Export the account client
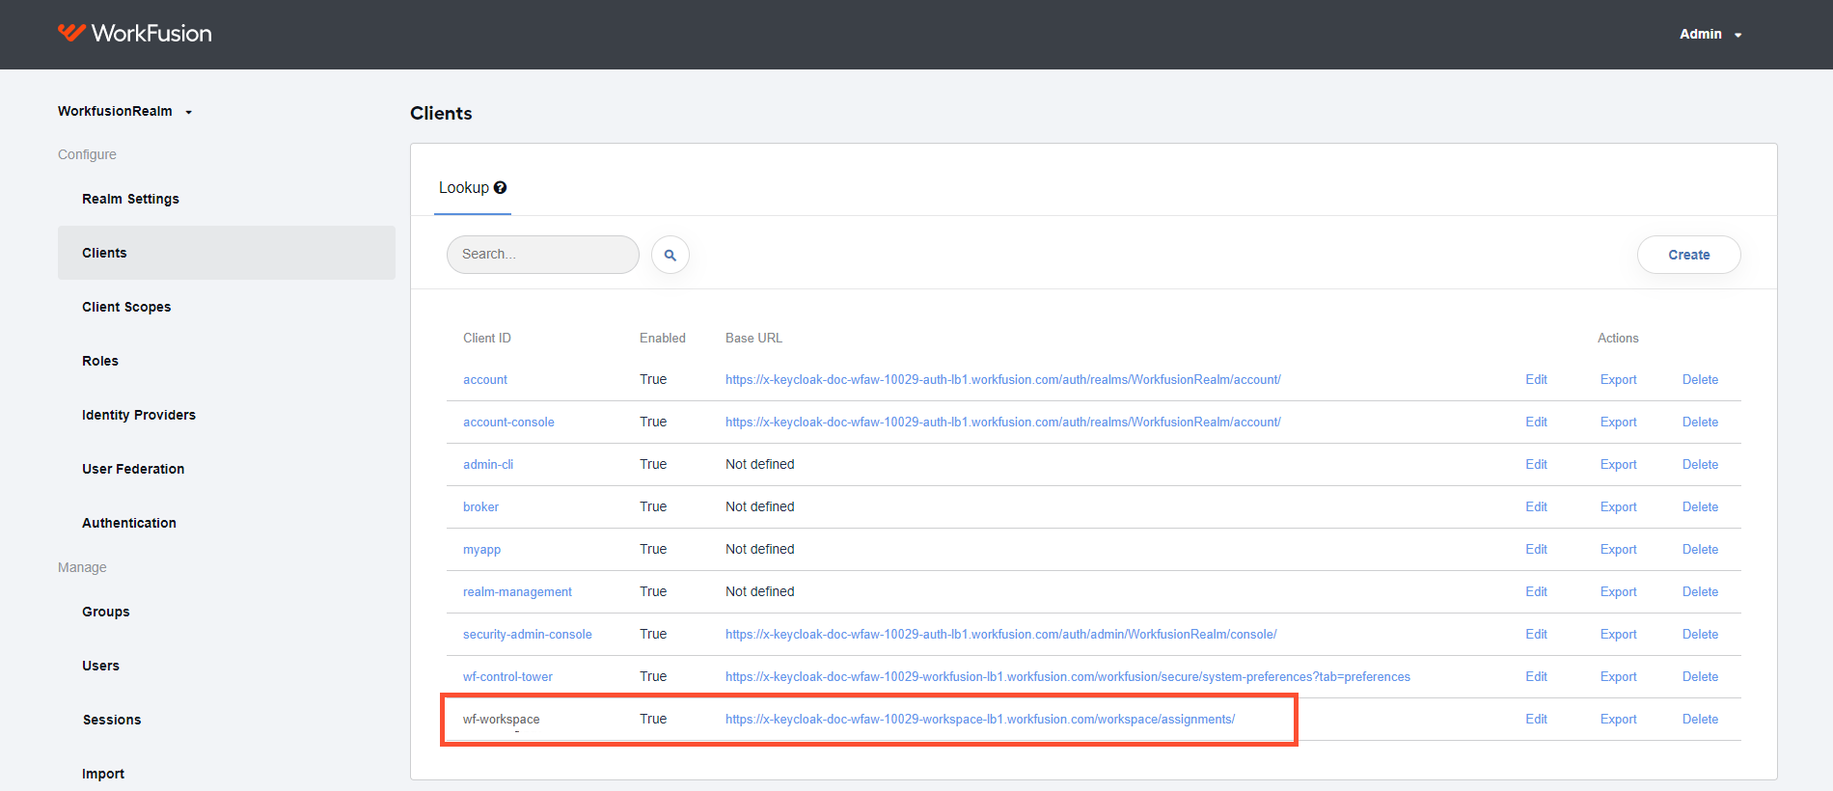Screen dimensions: 1833x791 click(1618, 380)
